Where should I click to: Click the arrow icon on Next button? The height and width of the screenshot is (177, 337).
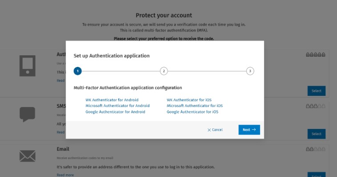[254, 130]
